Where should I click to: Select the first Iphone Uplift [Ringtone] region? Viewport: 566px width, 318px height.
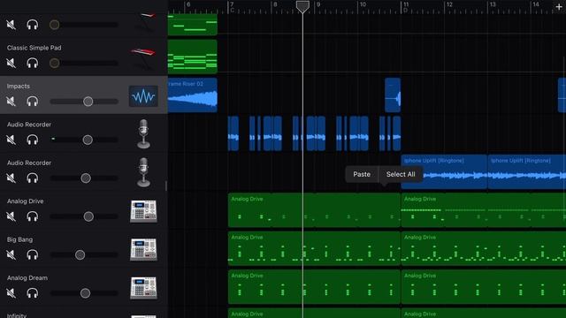(x=444, y=172)
